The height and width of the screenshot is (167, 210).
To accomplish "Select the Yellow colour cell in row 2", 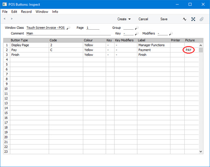I will tap(94, 50).
